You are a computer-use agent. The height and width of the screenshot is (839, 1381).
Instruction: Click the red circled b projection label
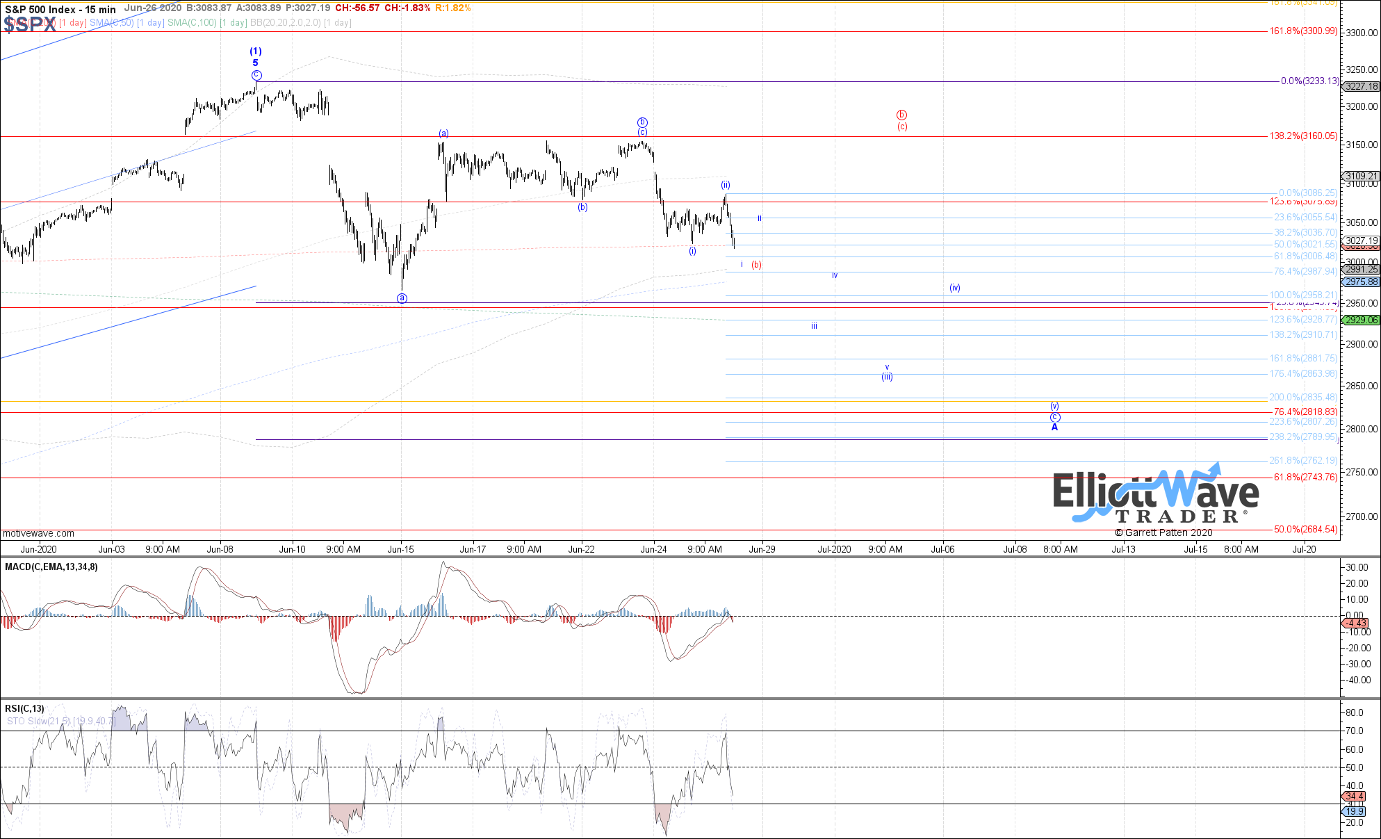tap(901, 115)
